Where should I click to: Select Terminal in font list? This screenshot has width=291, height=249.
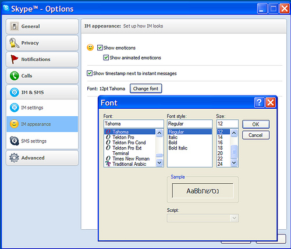[130, 153]
